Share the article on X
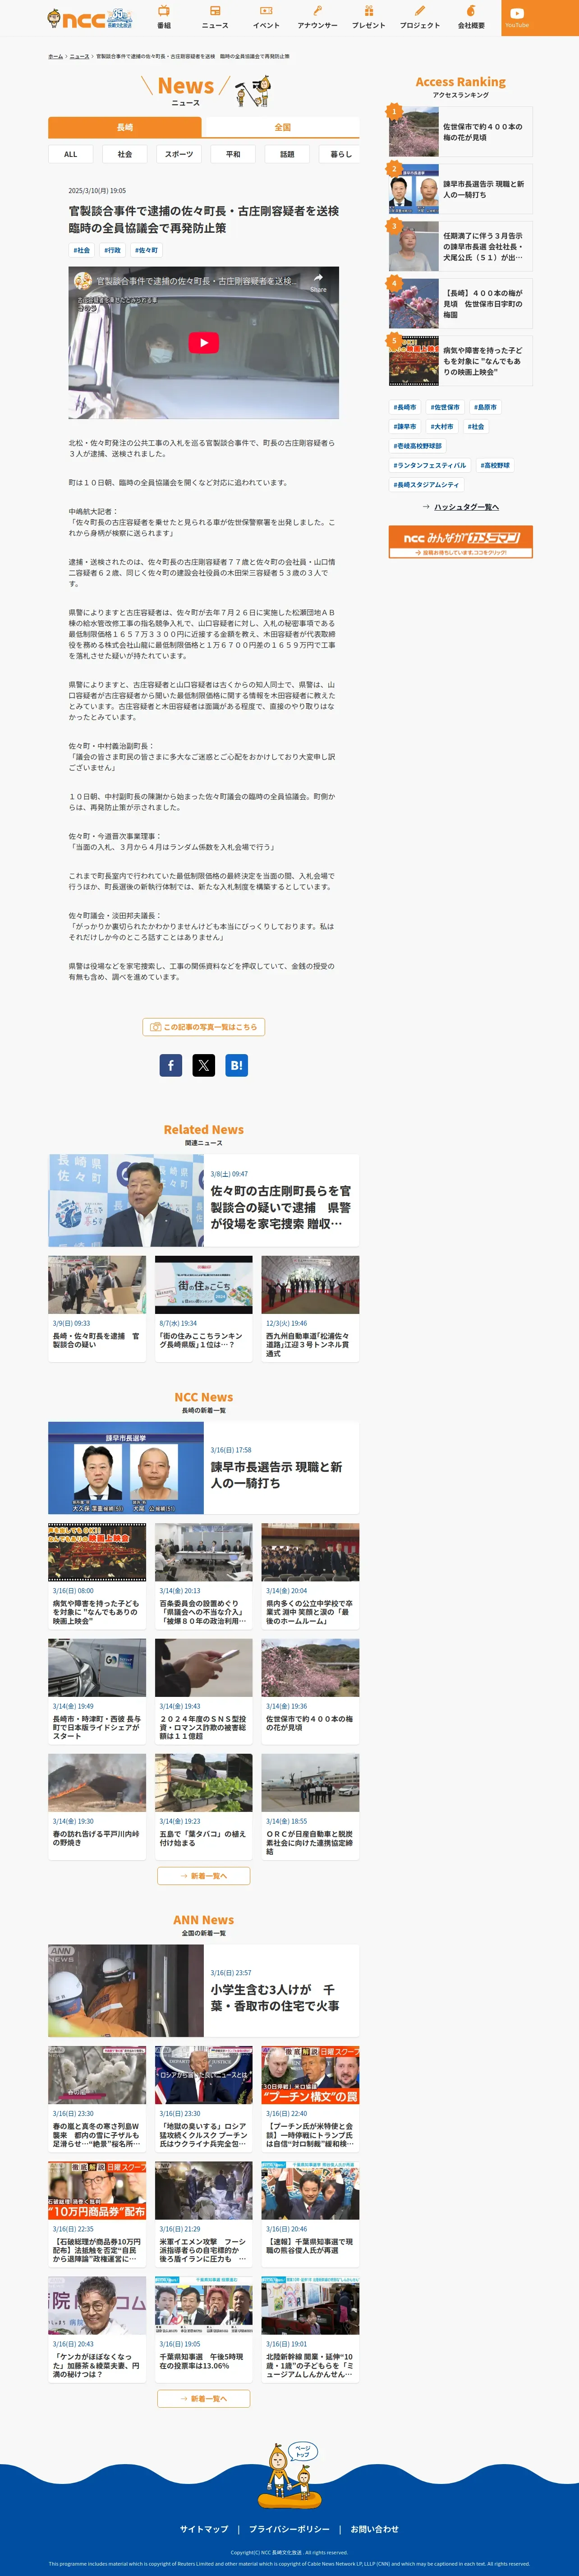Screen dimensions: 579x2576 click(x=204, y=1065)
